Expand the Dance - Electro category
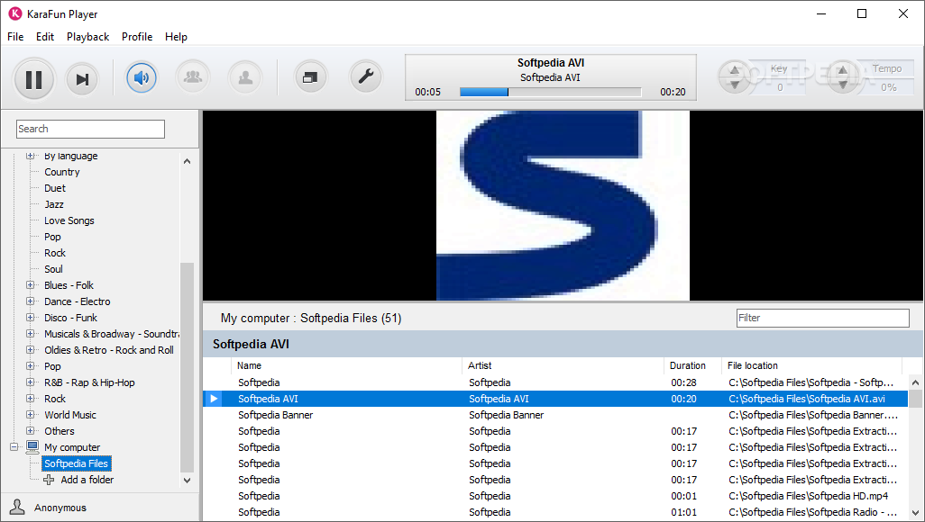 coord(30,301)
